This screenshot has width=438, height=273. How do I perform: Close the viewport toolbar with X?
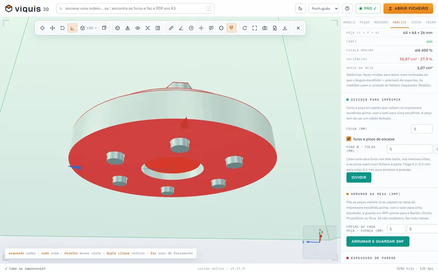click(x=298, y=28)
